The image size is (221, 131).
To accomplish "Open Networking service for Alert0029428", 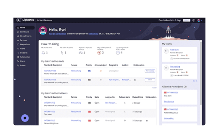I will [76, 71].
